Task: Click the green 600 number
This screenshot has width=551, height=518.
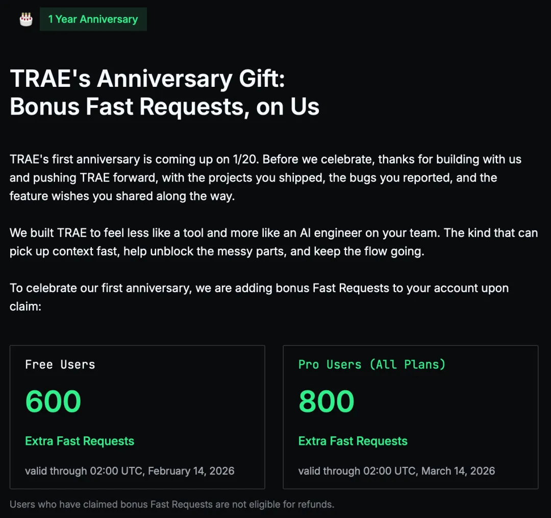Action: pos(53,402)
